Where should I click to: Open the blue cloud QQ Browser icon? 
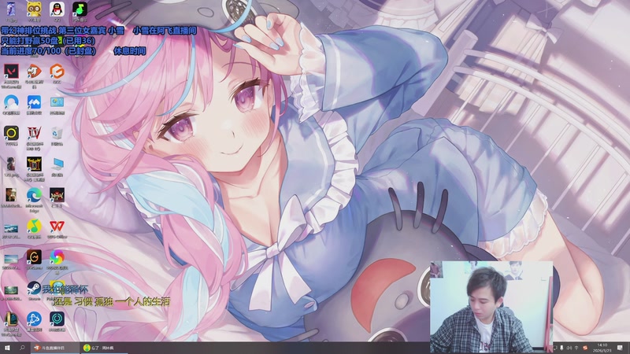11,104
